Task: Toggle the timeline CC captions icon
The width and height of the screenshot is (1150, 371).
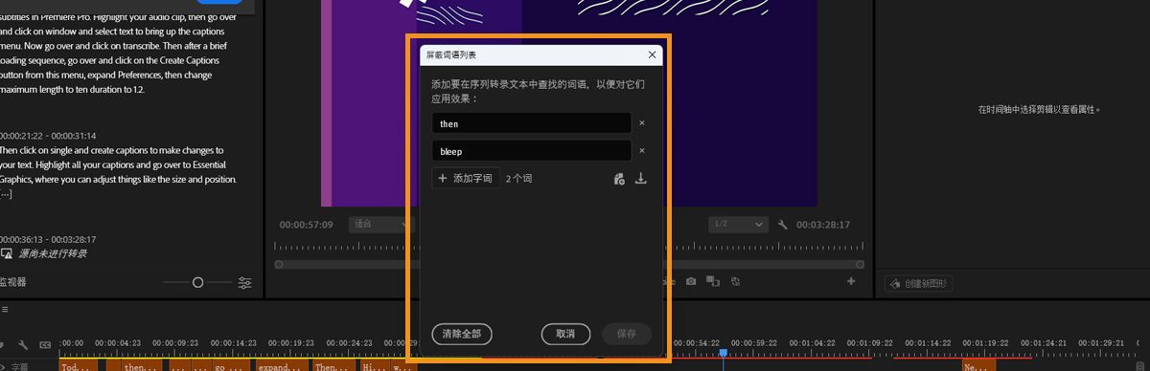Action: (45, 344)
